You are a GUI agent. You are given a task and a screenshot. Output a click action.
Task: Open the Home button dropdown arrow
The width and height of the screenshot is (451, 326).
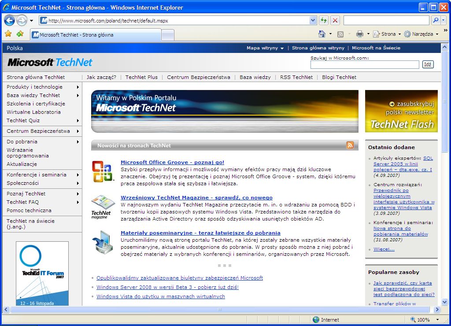[330, 34]
